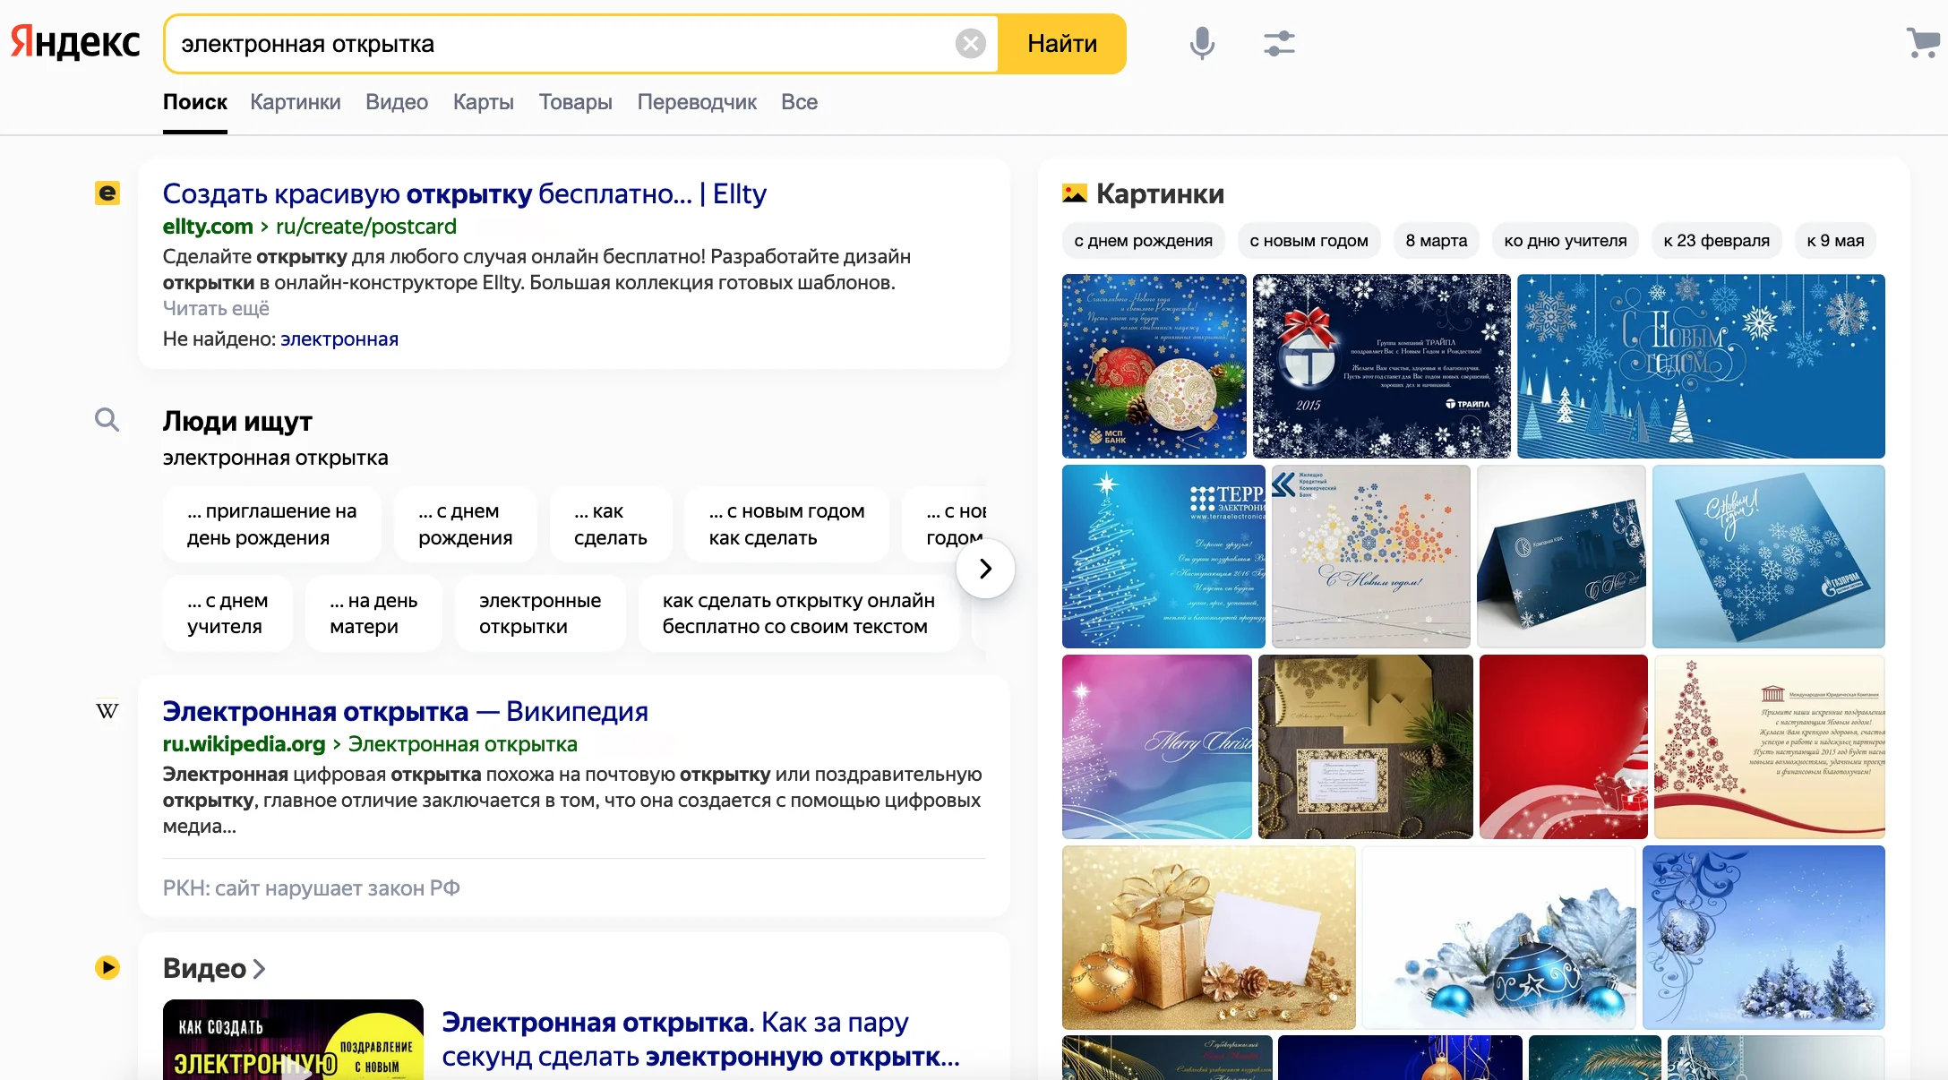The height and width of the screenshot is (1080, 1948).
Task: Click the Ellty favicon next to the result
Action: tap(107, 193)
